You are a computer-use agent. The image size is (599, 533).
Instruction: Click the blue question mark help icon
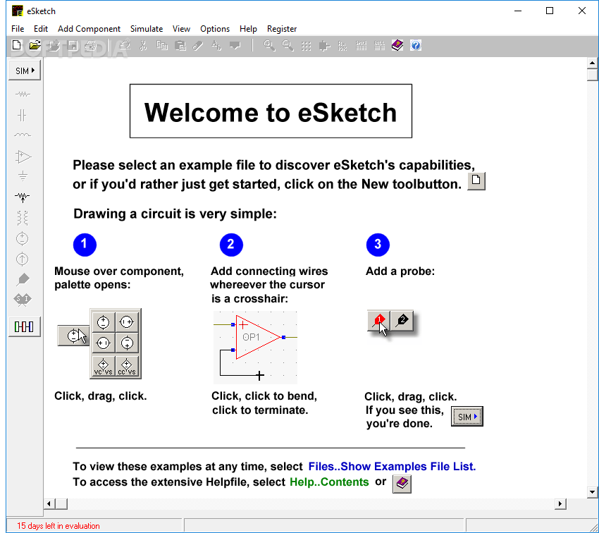coord(416,45)
